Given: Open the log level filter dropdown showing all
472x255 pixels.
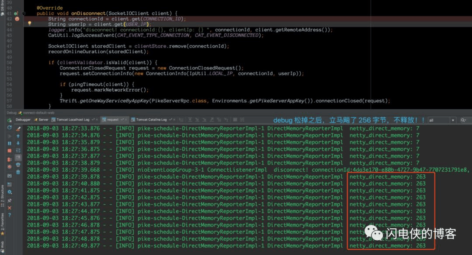Looking at the screenshot, I should click(x=441, y=120).
